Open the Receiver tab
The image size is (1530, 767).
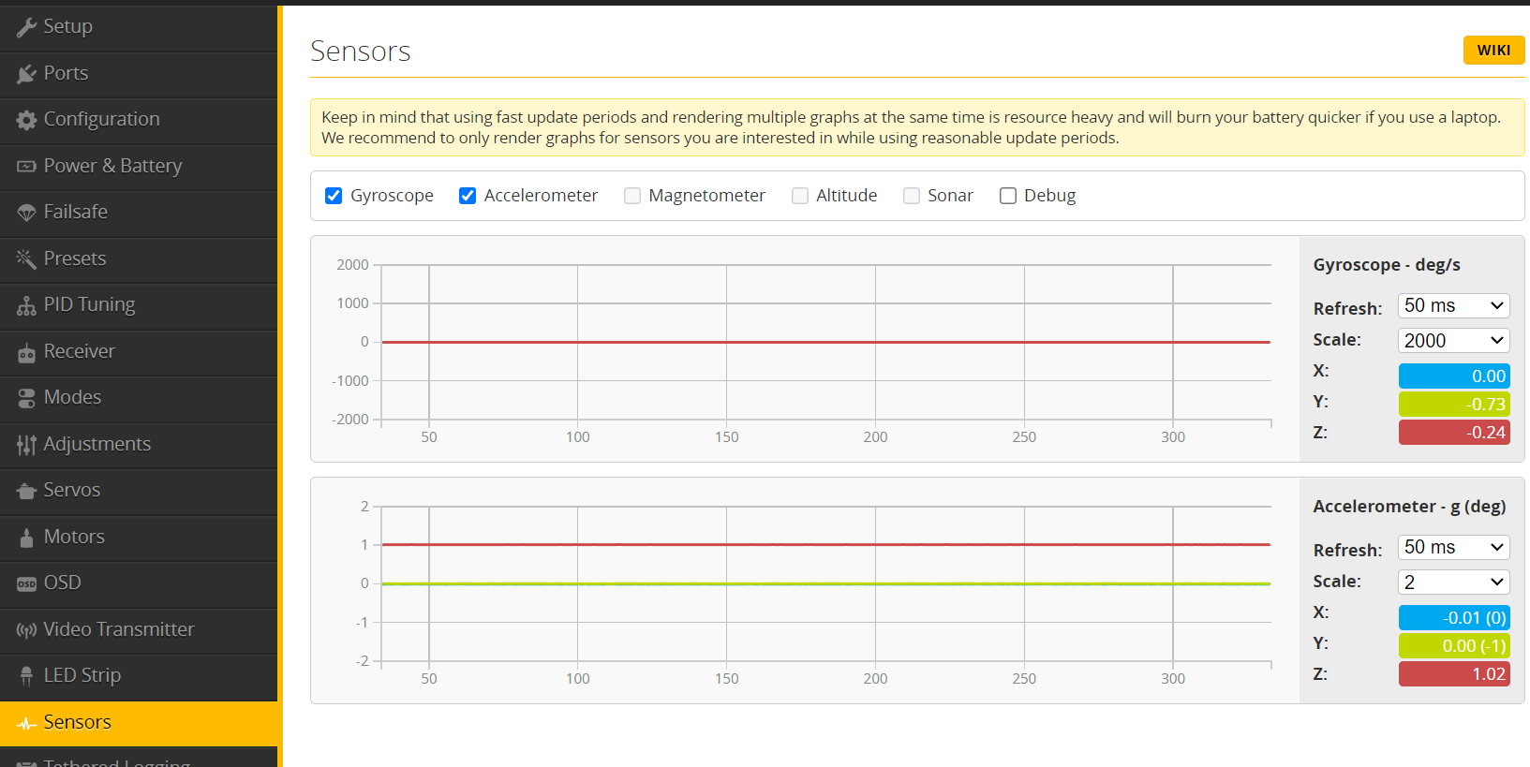pyautogui.click(x=79, y=351)
